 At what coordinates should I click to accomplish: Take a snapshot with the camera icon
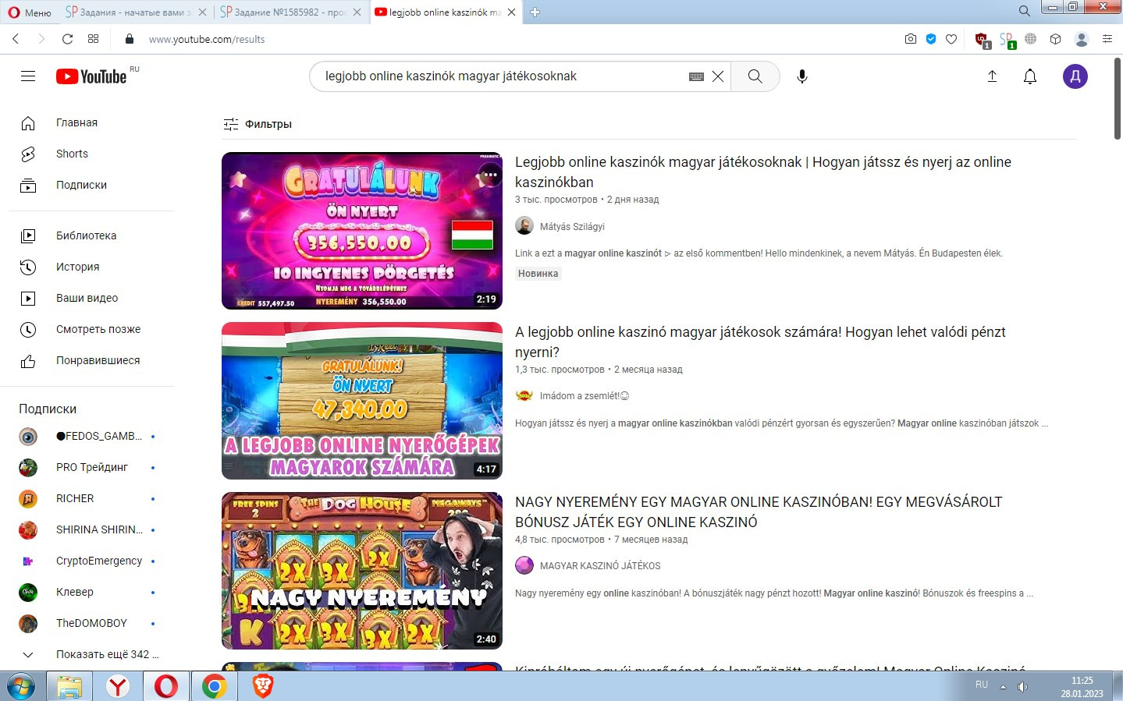point(911,39)
